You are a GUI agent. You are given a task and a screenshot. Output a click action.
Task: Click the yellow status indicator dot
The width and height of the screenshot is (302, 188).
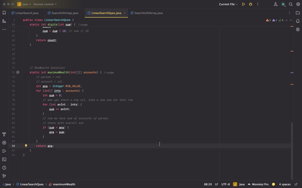point(273,184)
